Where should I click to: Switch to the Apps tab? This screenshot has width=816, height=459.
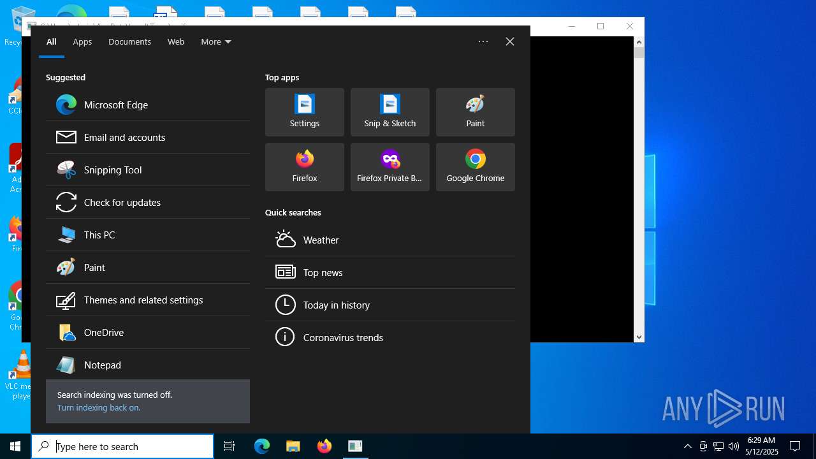[82, 41]
